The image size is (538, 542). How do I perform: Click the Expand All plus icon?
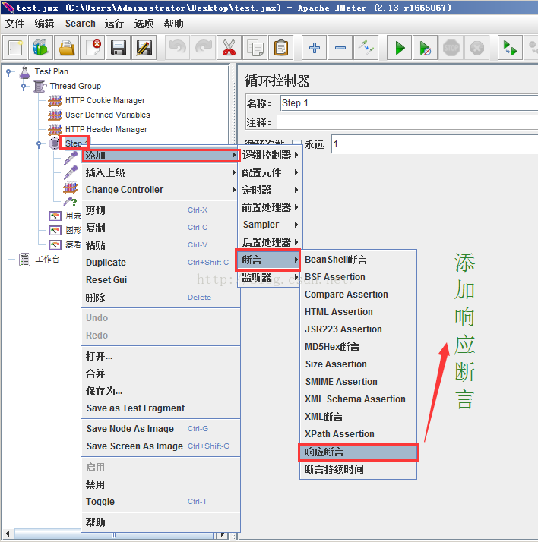[x=314, y=48]
